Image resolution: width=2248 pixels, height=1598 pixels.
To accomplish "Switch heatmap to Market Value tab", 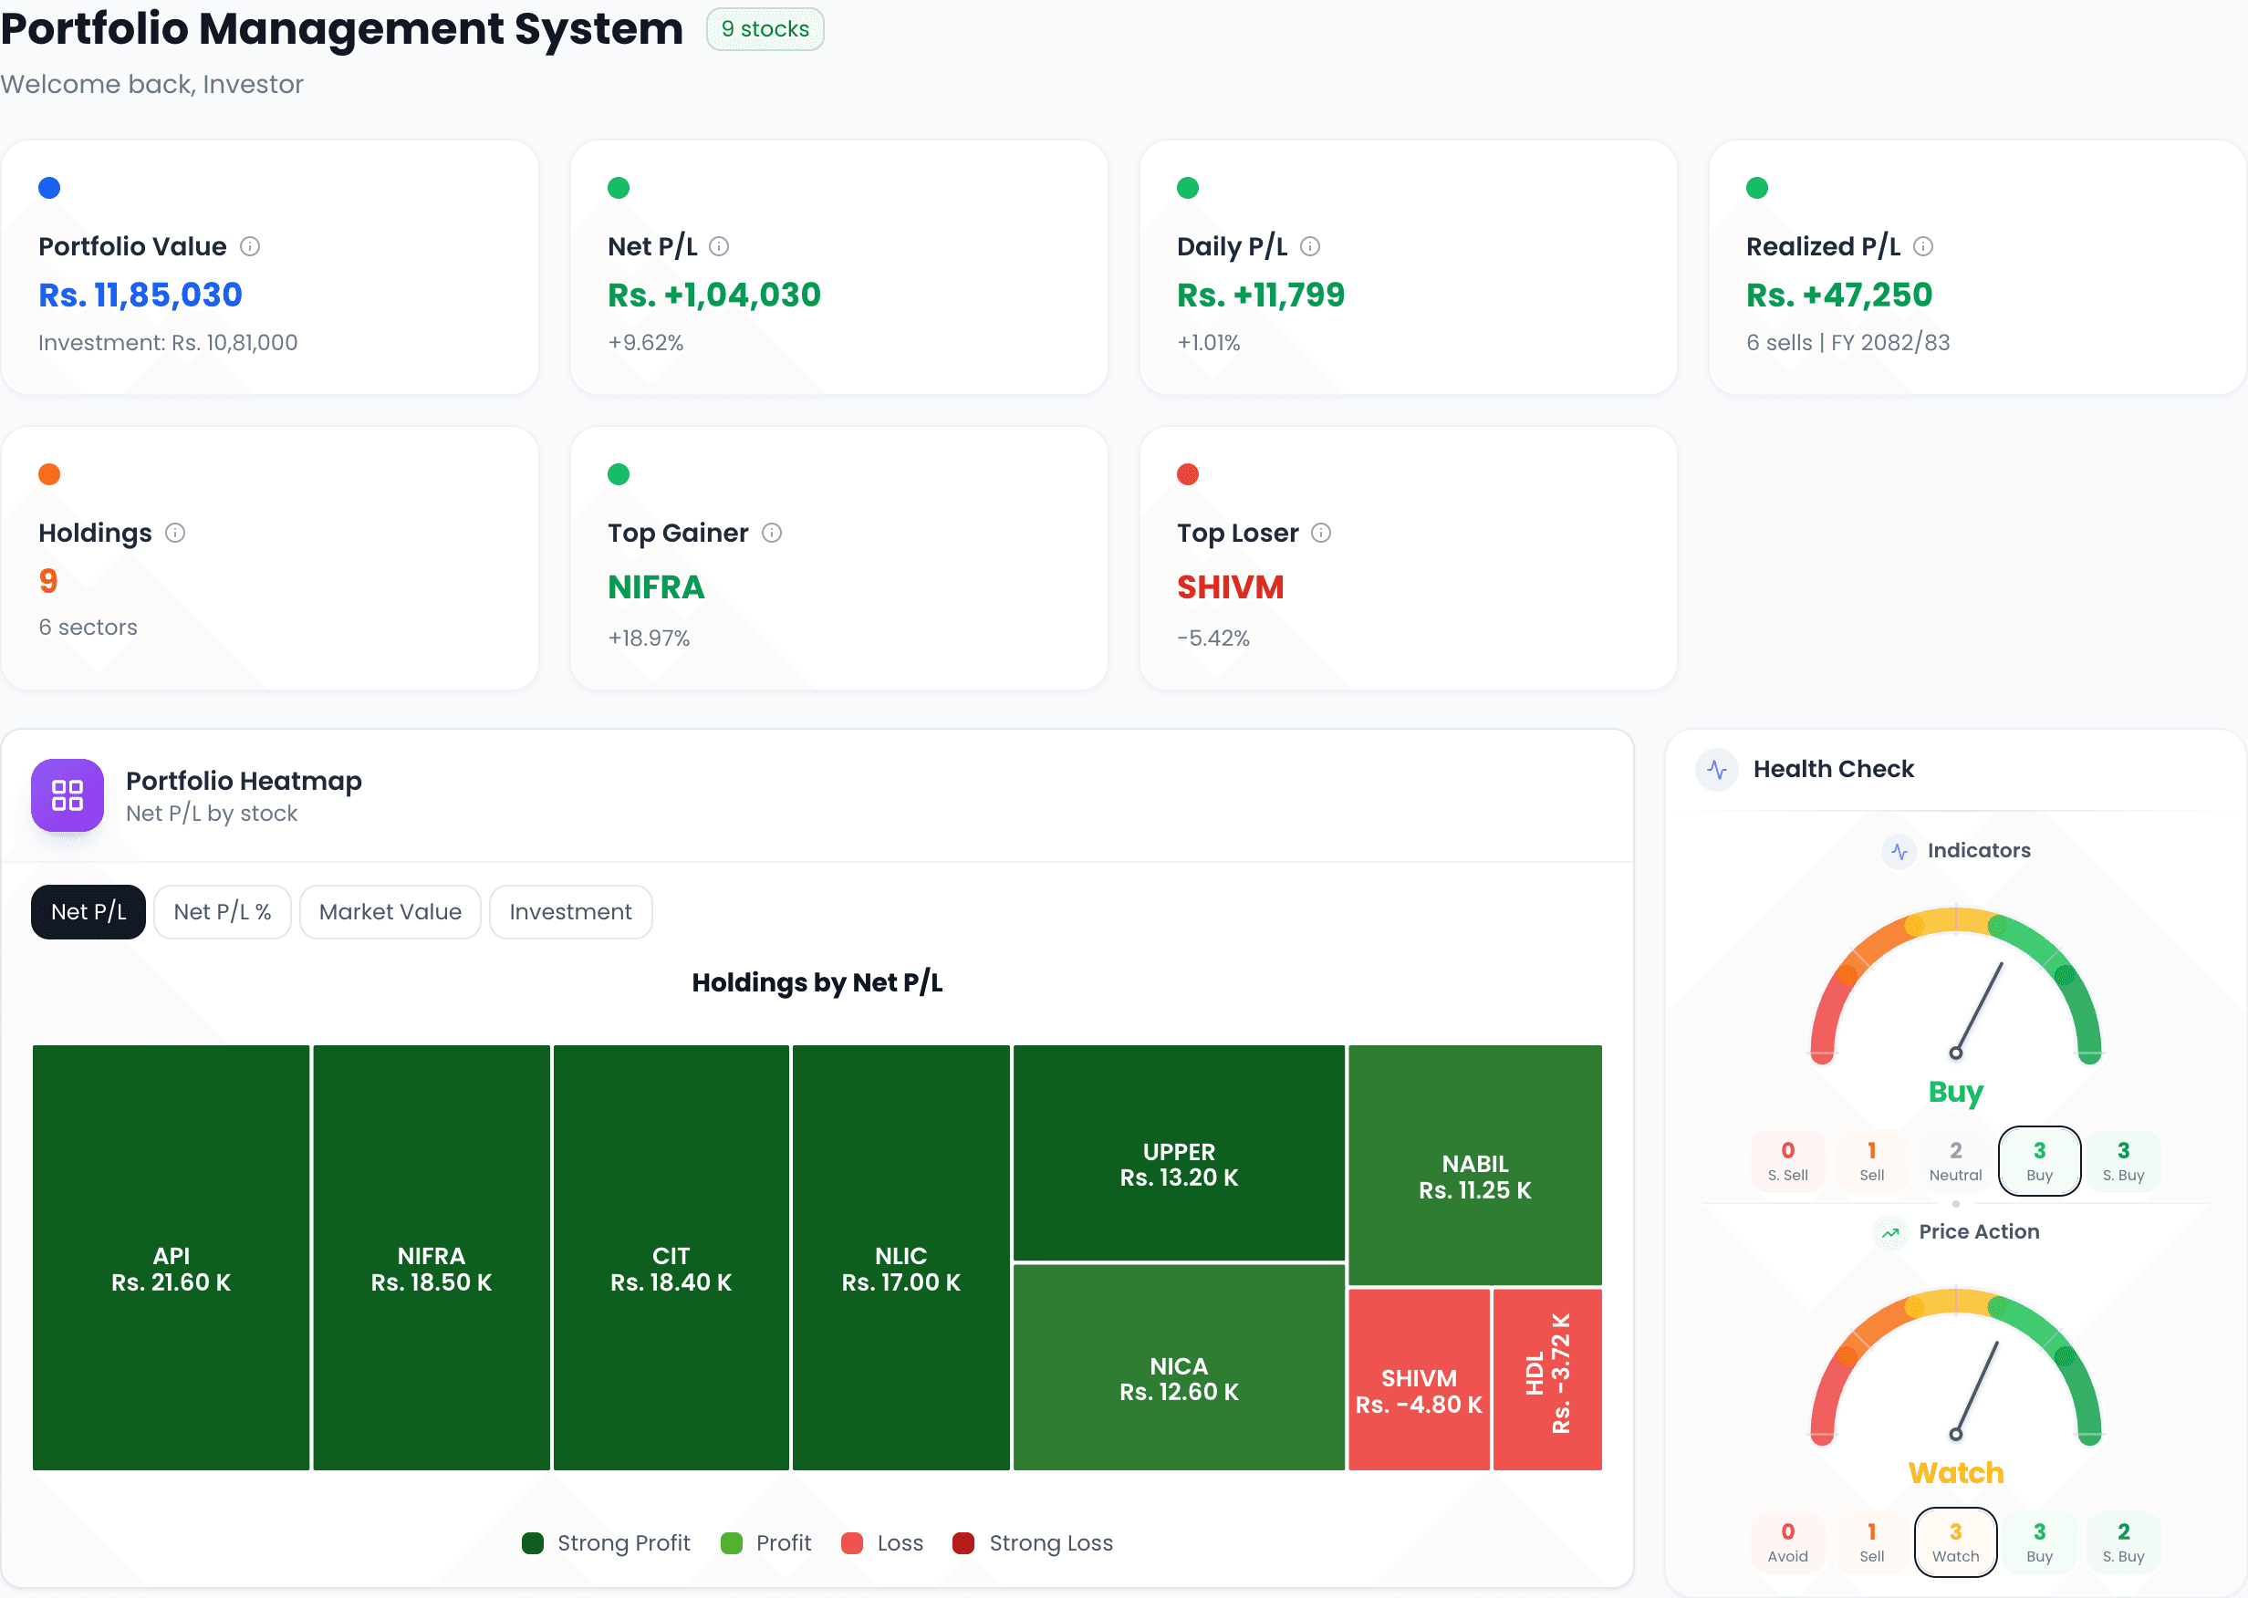I will point(390,912).
